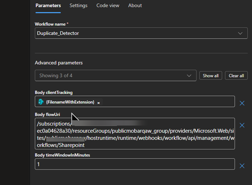Click the Body timeWindowInMinutes field
This screenshot has width=252, height=185.
(x=134, y=164)
